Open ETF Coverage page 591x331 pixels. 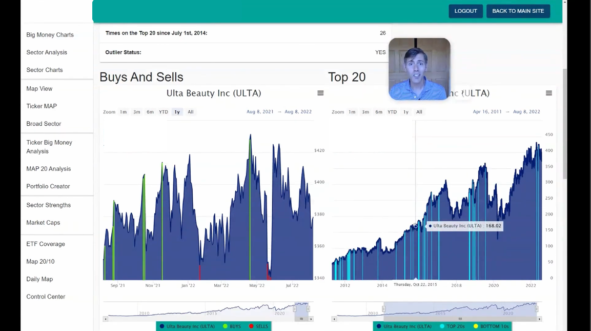pyautogui.click(x=46, y=244)
